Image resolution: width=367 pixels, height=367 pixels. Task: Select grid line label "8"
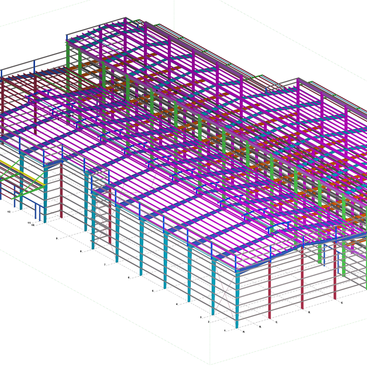pyautogui.click(x=81, y=251)
